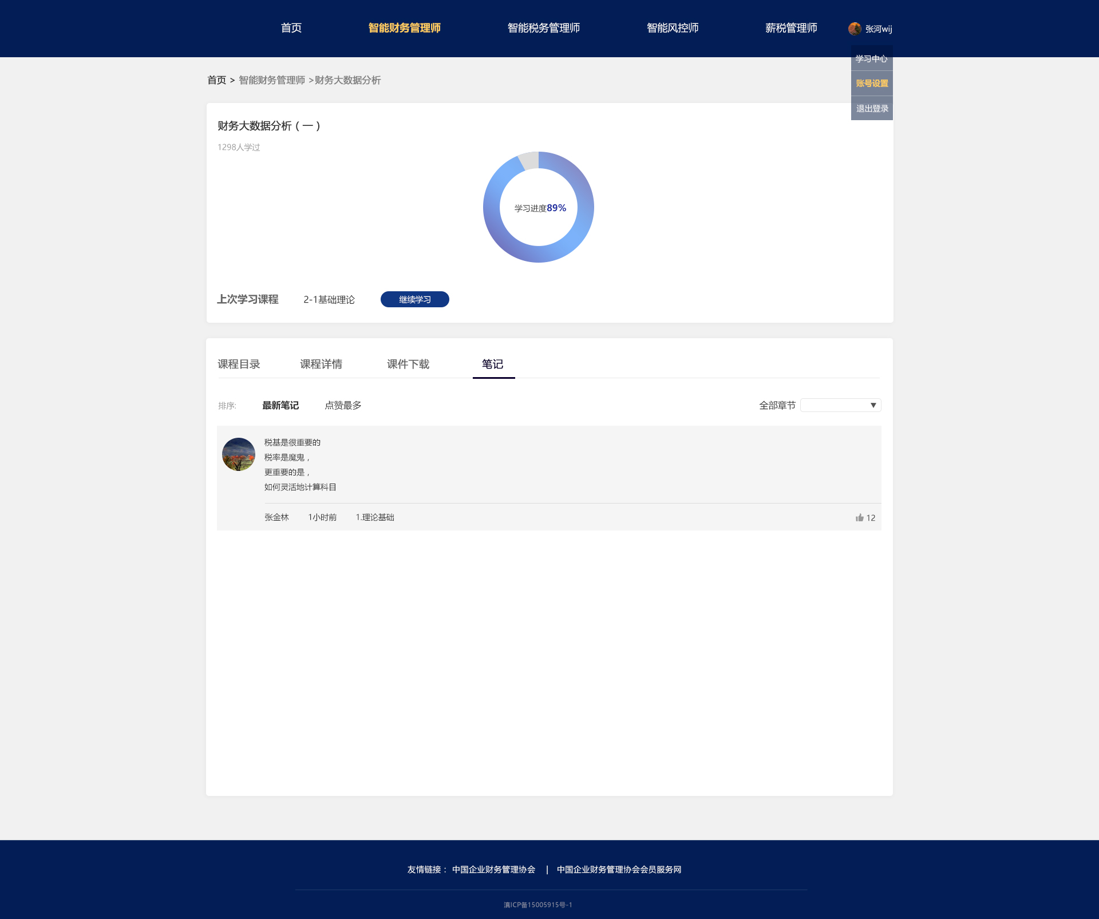The image size is (1099, 919).
Task: Select 账号设置 from the user menu
Action: [872, 83]
